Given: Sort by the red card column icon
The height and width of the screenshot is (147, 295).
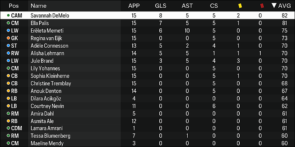Looking at the screenshot, I should coord(262,6).
